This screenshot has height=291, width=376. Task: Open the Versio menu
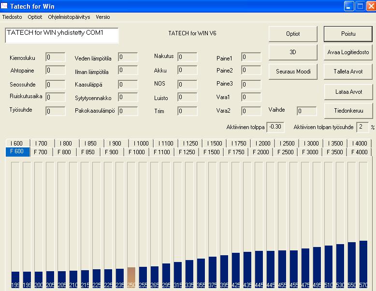click(102, 17)
